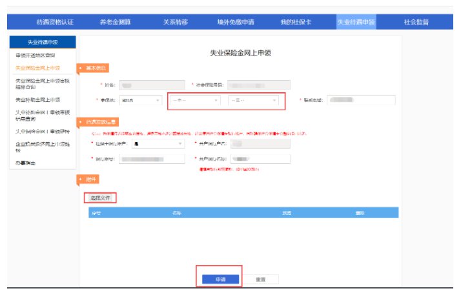This screenshot has height=293, width=461.
Task: Open the 社会监督 tab
Action: (416, 22)
